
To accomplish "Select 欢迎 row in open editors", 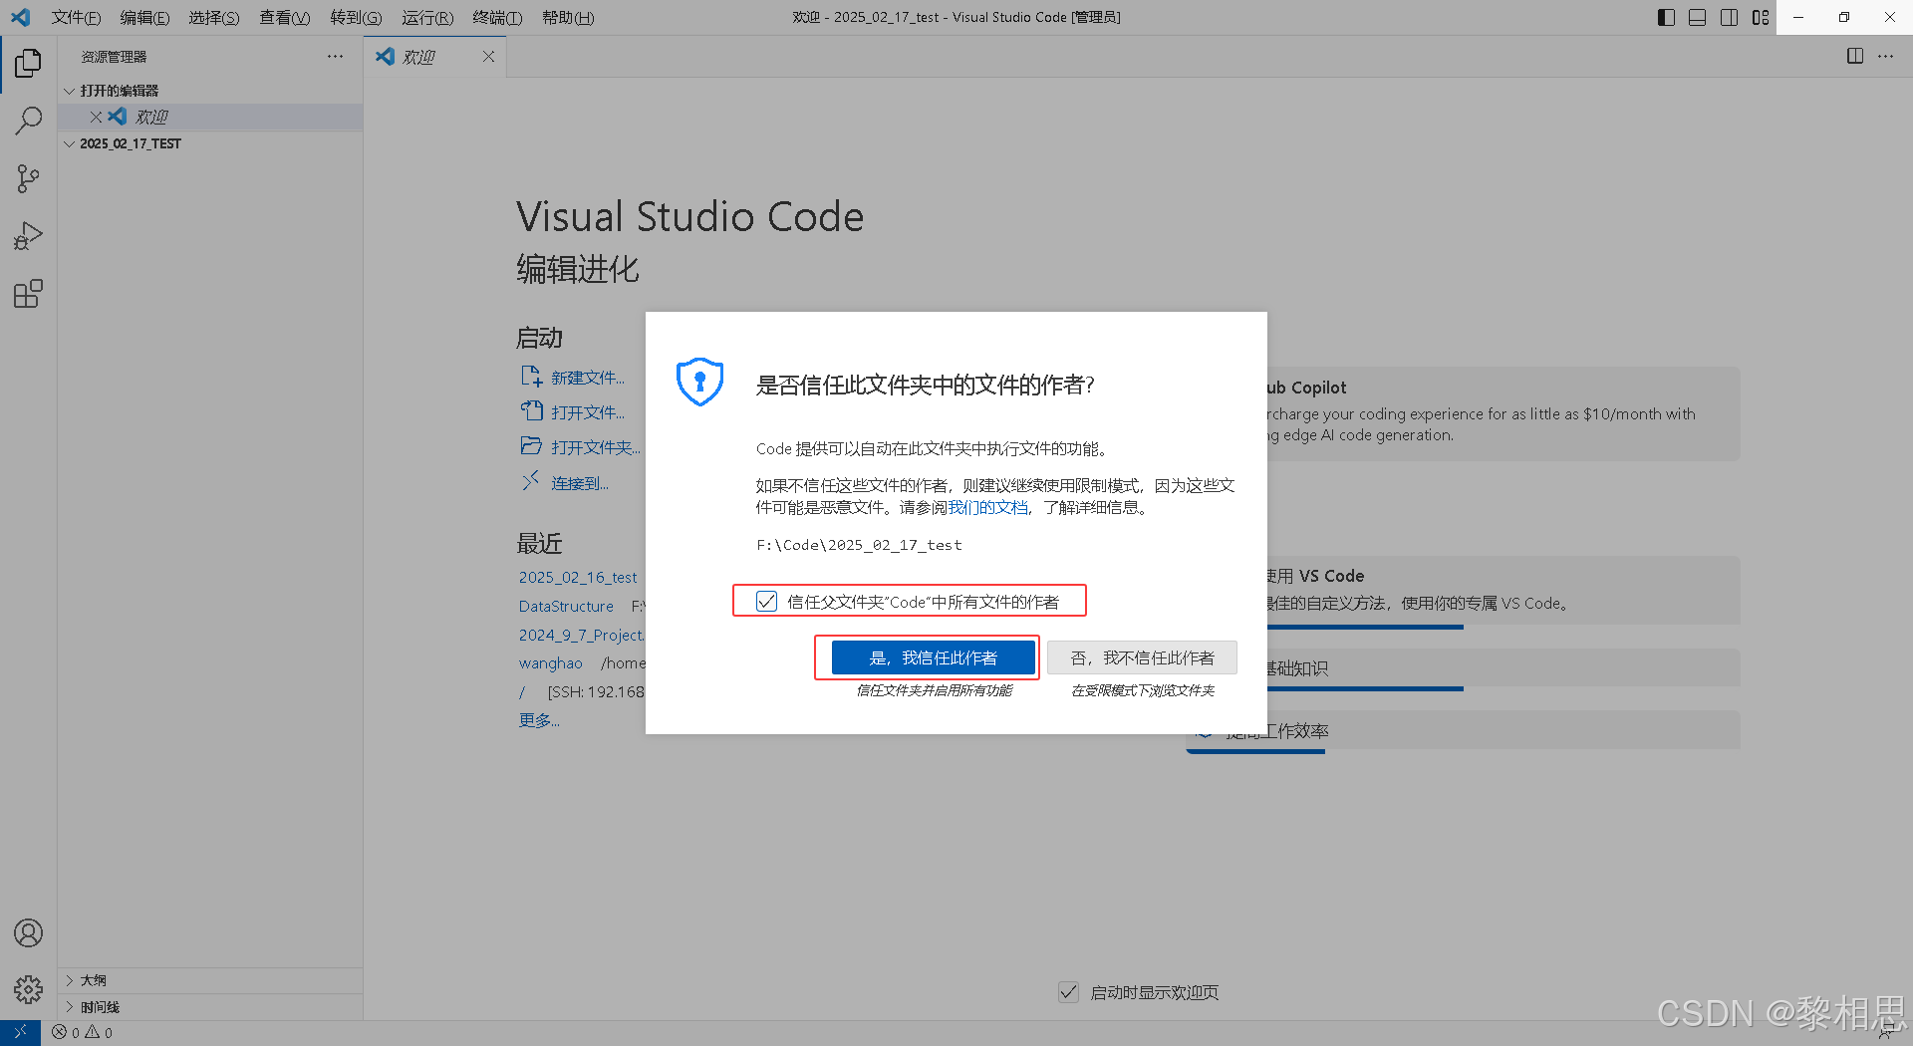I will pyautogui.click(x=210, y=117).
